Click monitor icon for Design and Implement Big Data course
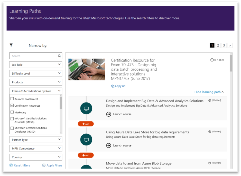 pyautogui.click(x=86, y=108)
